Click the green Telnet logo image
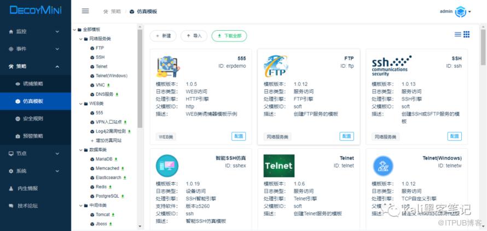 279,166
